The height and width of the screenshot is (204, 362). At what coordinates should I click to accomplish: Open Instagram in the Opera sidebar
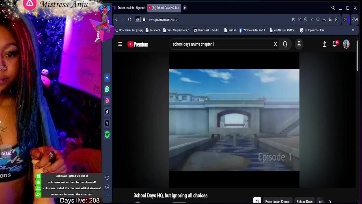pyautogui.click(x=107, y=101)
